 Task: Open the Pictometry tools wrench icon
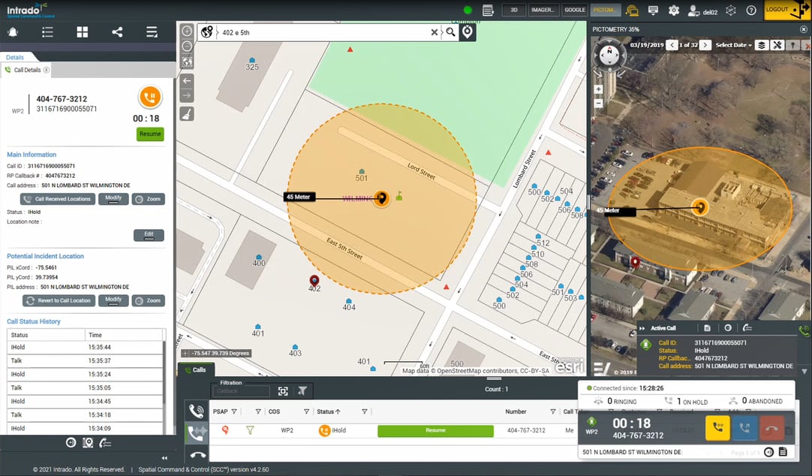(777, 45)
